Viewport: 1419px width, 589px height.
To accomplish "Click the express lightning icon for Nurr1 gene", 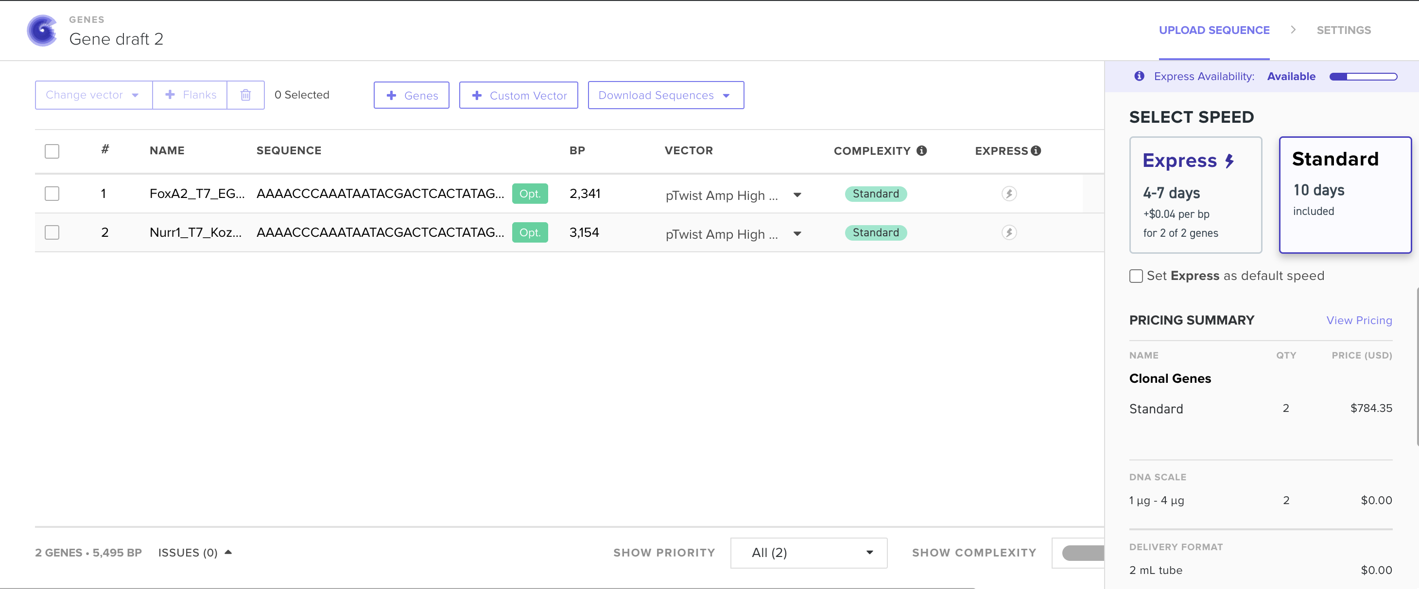I will (1009, 232).
